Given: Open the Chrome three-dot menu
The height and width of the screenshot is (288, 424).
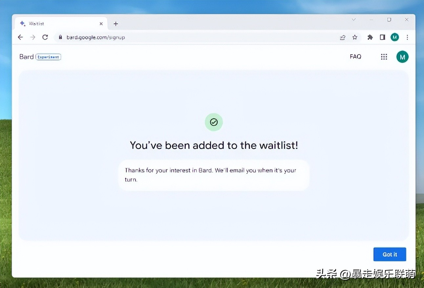Looking at the screenshot, I should click(407, 37).
